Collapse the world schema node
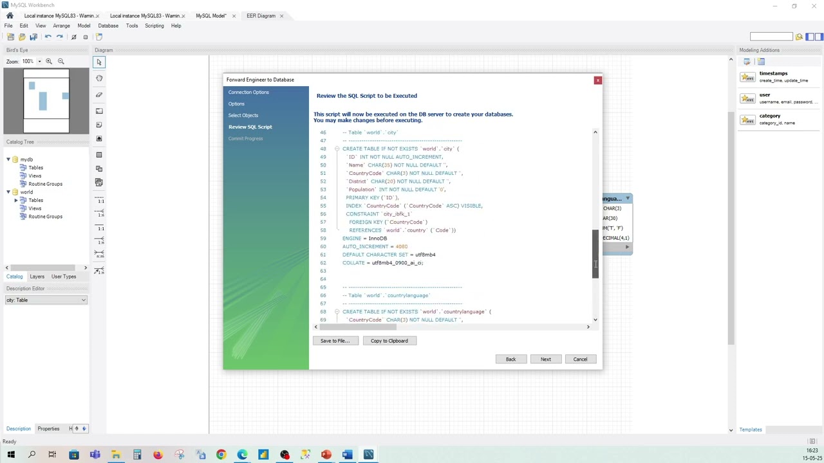 [x=8, y=192]
